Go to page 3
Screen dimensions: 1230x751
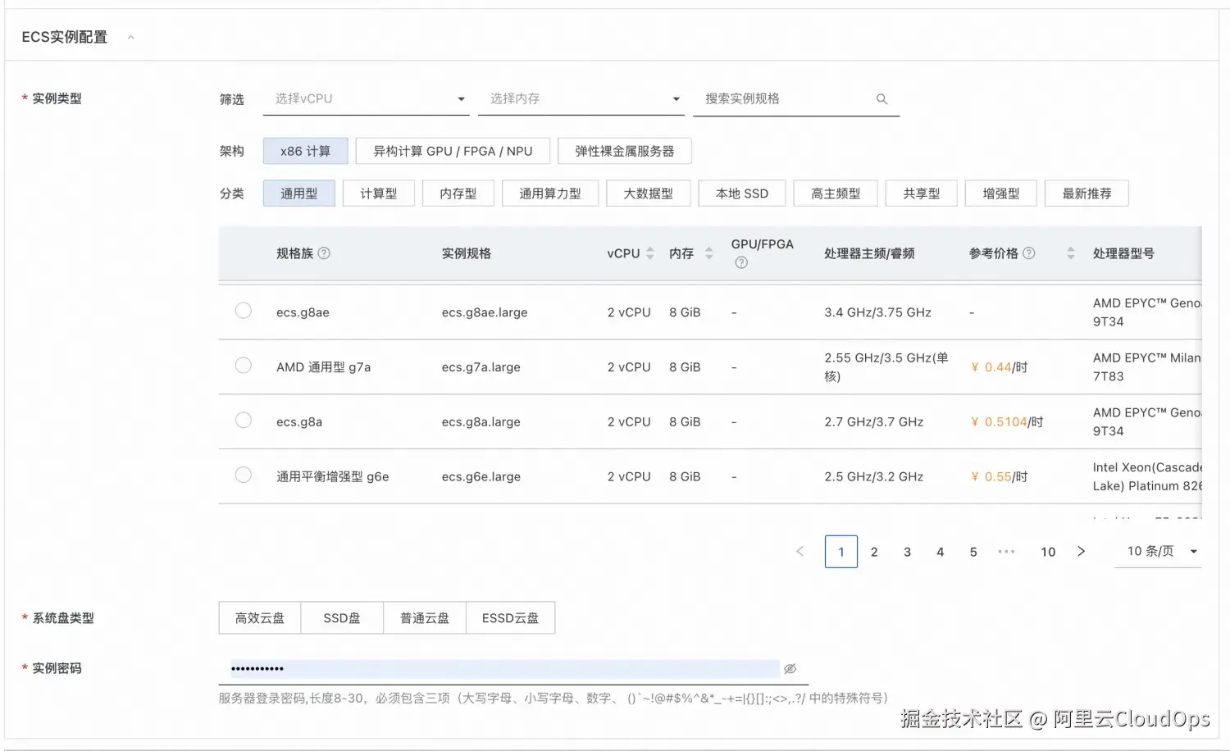[907, 552]
